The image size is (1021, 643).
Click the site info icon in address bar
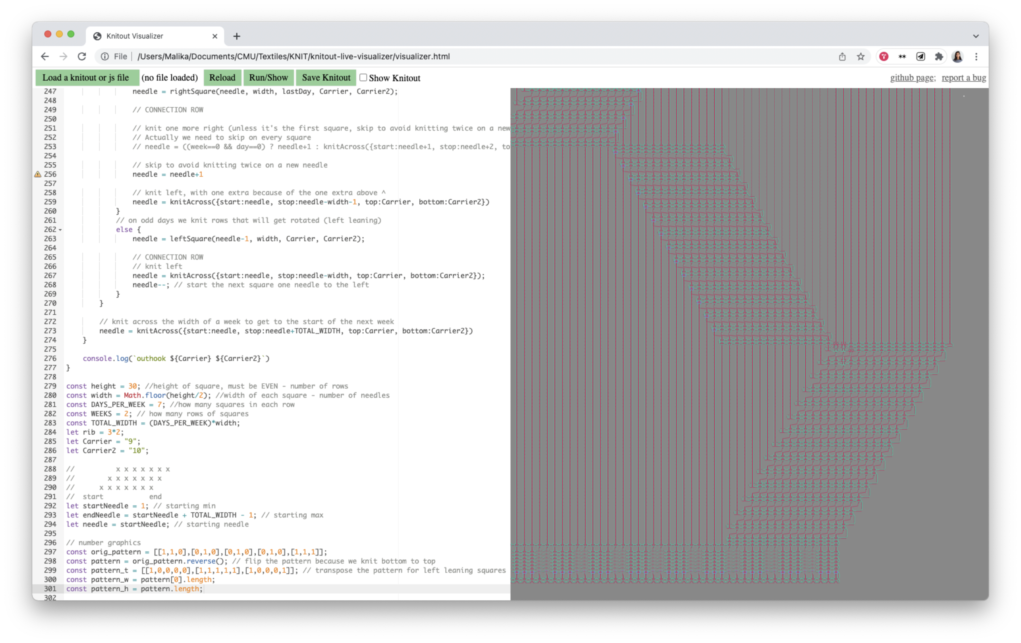click(105, 56)
